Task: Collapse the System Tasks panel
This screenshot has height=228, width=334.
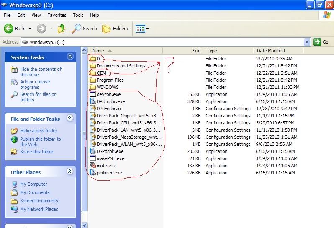Action: coord(70,57)
